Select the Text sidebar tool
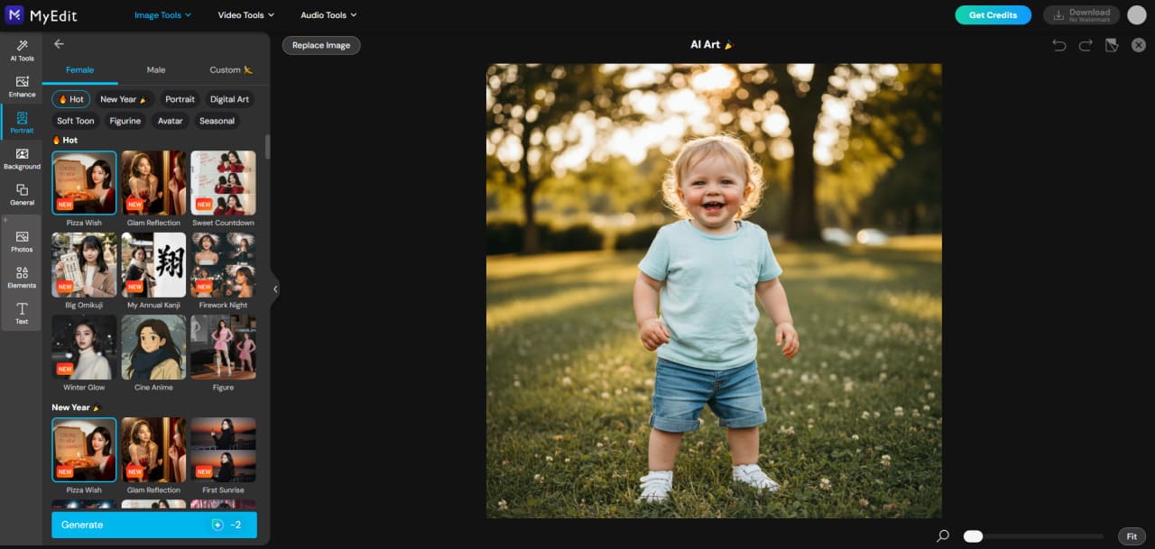 click(x=22, y=314)
